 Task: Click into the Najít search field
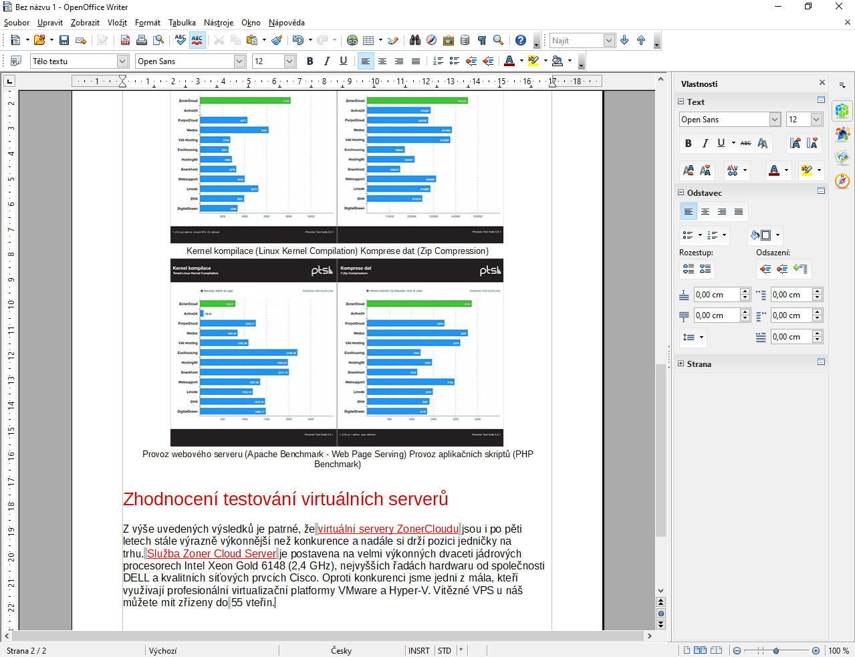(576, 41)
